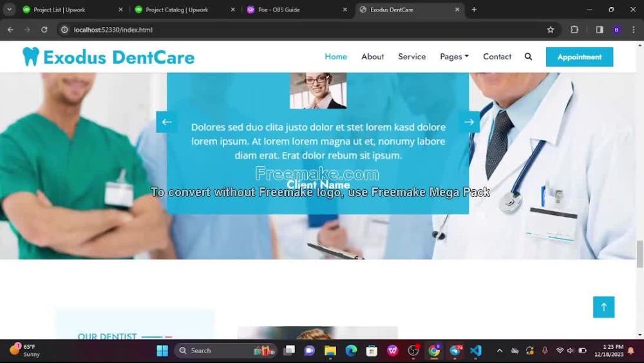Open the Windows Start menu

tap(163, 351)
